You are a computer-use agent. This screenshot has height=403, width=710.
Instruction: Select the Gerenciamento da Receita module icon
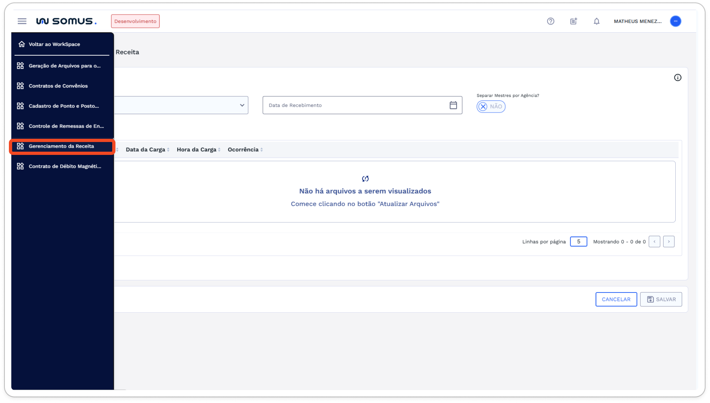click(x=20, y=146)
